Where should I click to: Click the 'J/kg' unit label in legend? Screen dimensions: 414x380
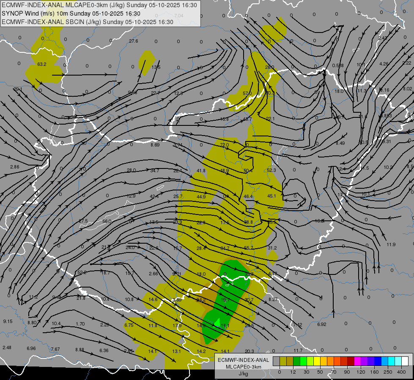[x=244, y=373]
